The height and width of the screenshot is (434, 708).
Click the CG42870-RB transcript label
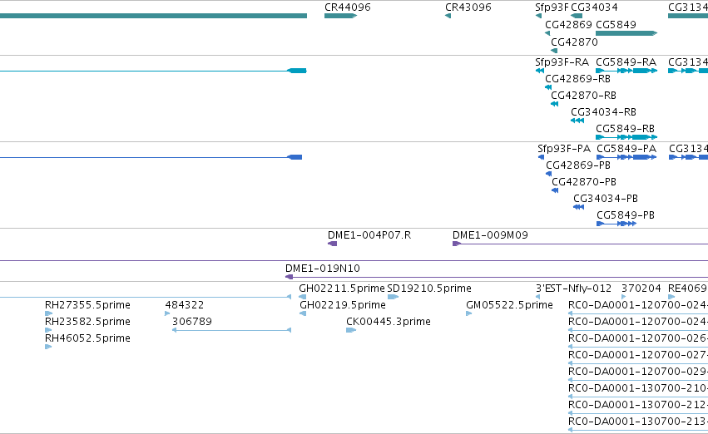point(583,95)
